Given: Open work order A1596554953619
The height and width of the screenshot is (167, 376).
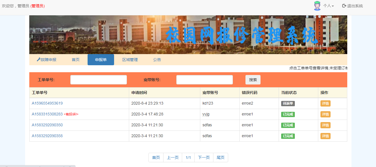Looking at the screenshot, I should 47,103.
